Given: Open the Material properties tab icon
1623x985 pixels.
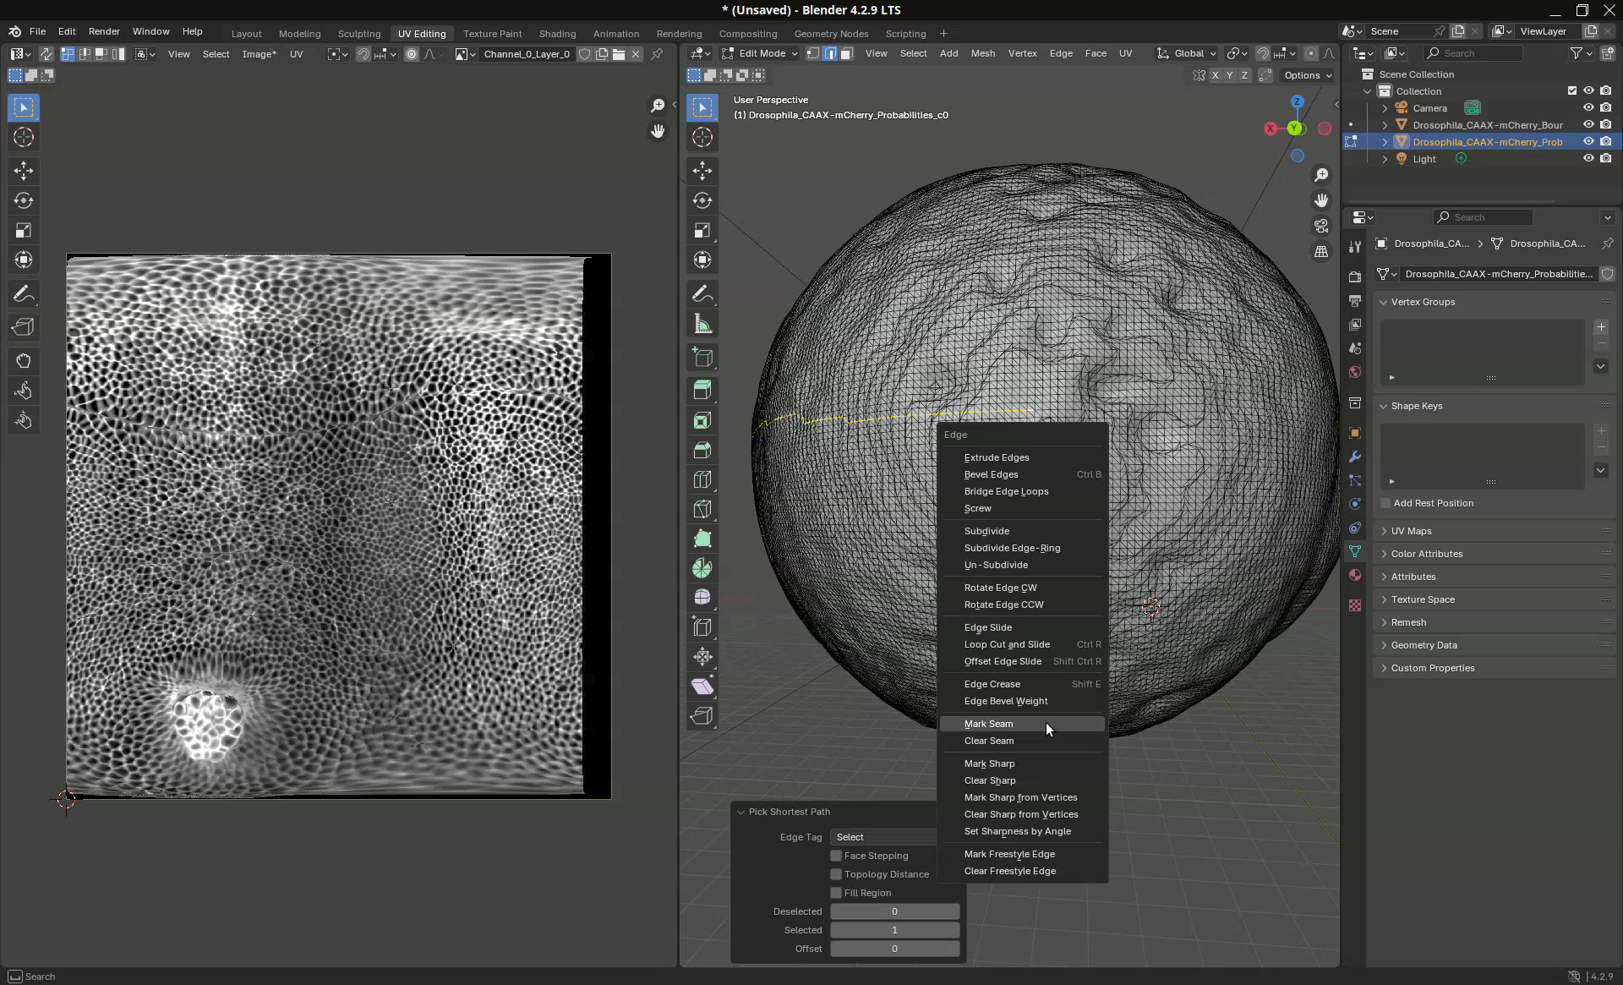Looking at the screenshot, I should [x=1355, y=575].
